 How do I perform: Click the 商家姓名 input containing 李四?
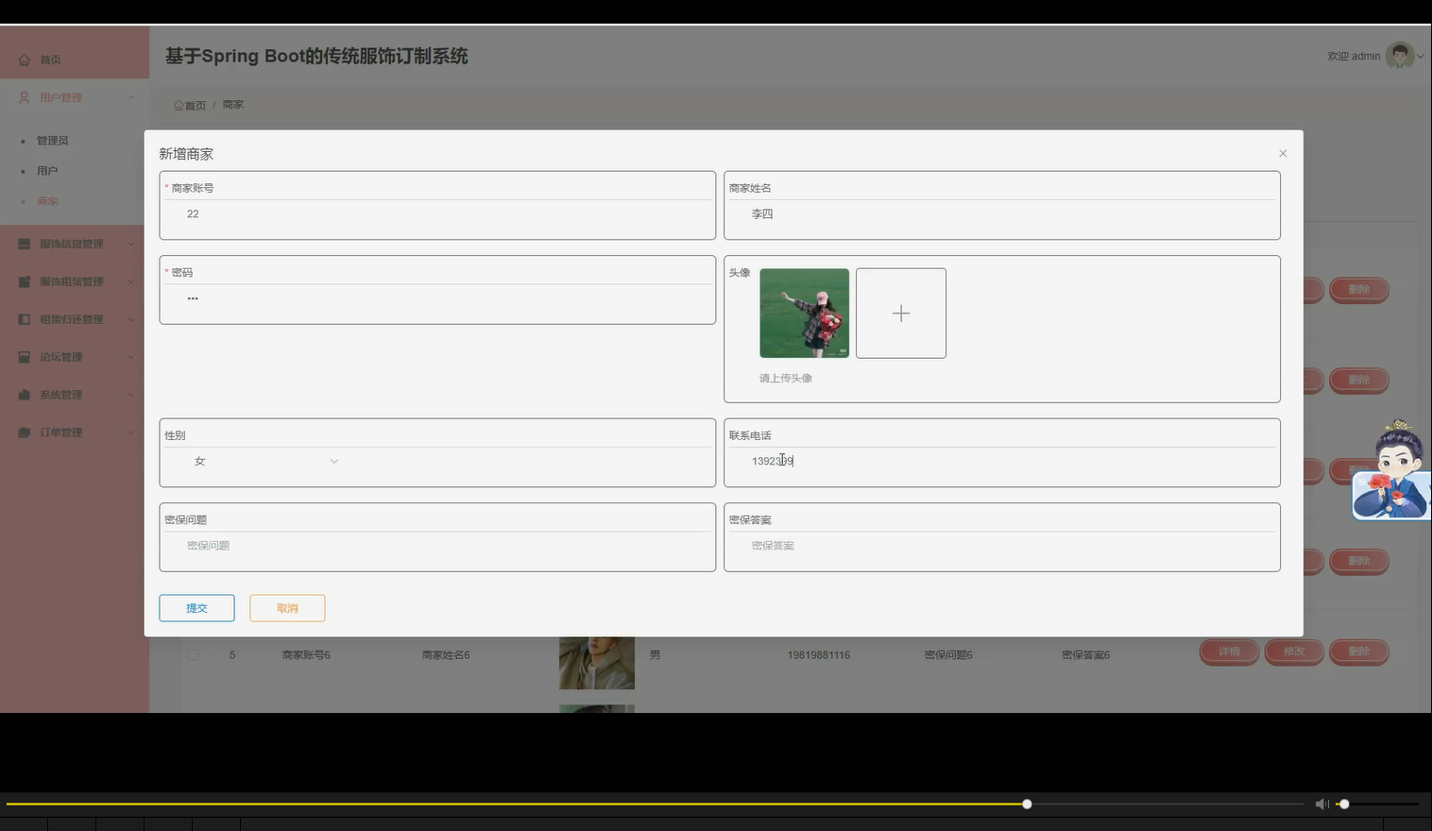pos(1002,214)
